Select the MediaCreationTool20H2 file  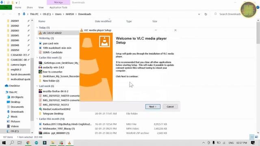pos(56,109)
